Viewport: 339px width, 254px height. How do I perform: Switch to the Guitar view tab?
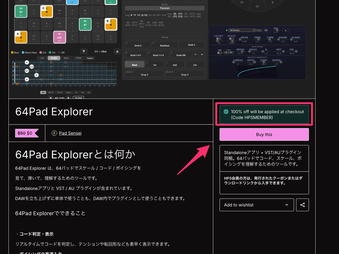(54, 58)
